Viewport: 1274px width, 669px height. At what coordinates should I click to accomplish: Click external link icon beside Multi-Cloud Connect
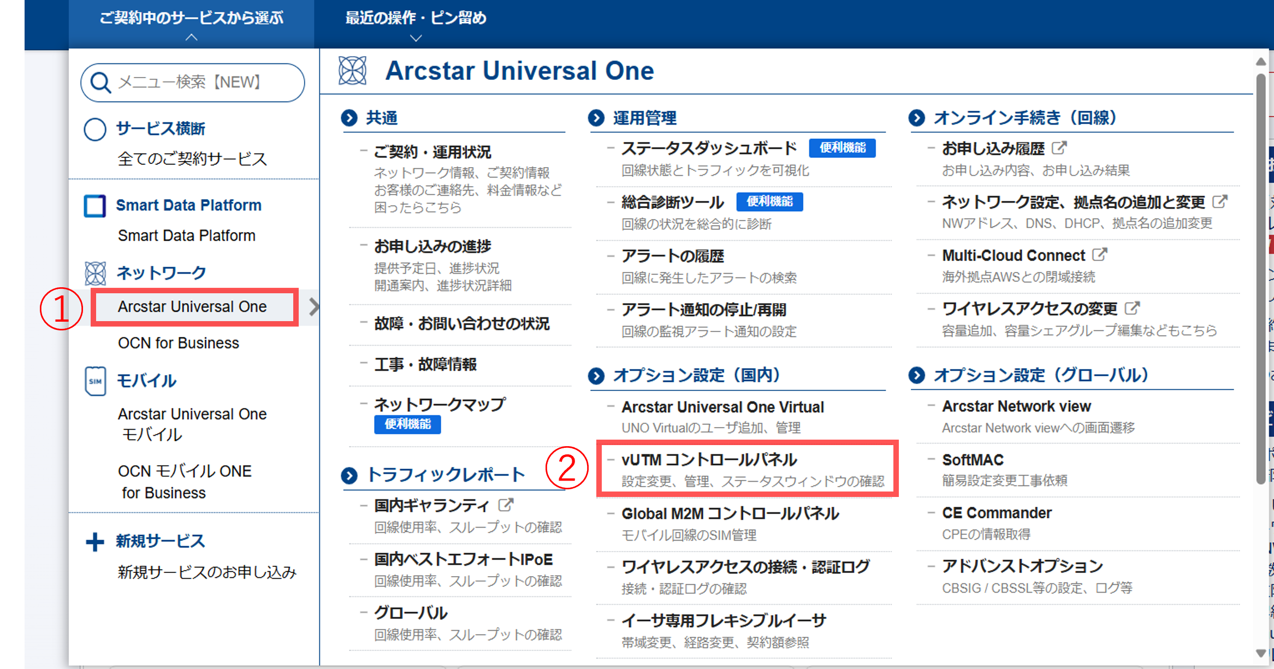tap(1099, 255)
